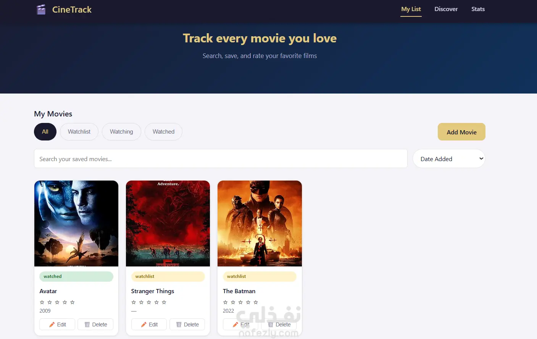This screenshot has width=537, height=339.
Task: Rate Stranger Things three stars
Action: click(149, 302)
